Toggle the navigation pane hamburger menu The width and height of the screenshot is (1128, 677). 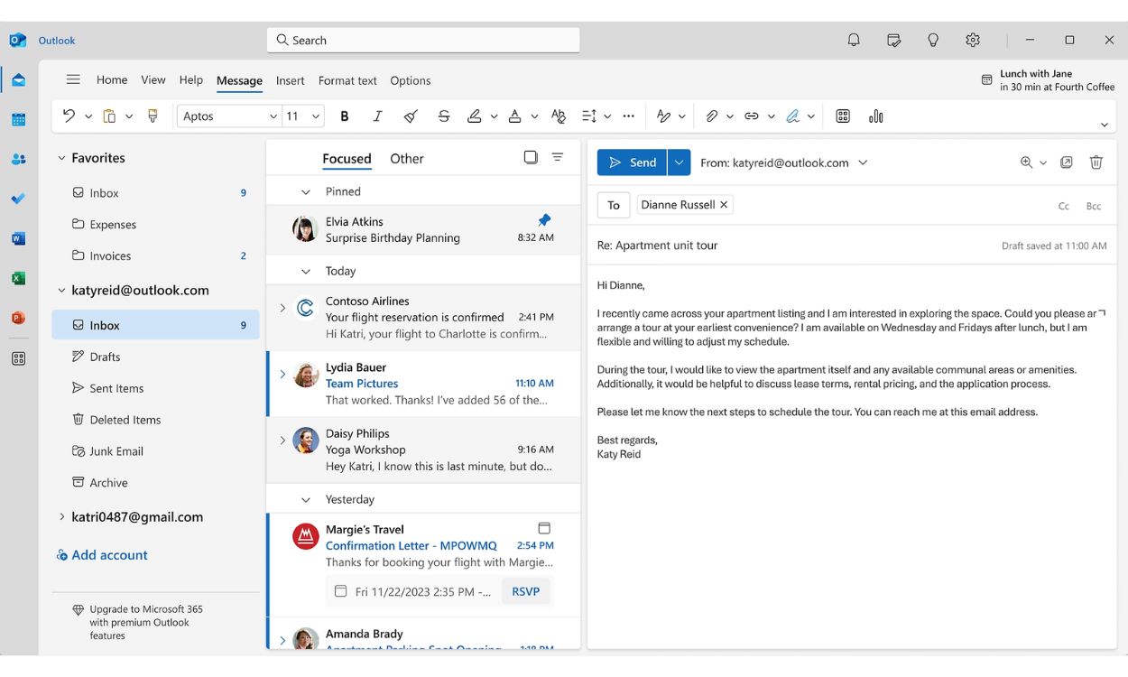(73, 80)
